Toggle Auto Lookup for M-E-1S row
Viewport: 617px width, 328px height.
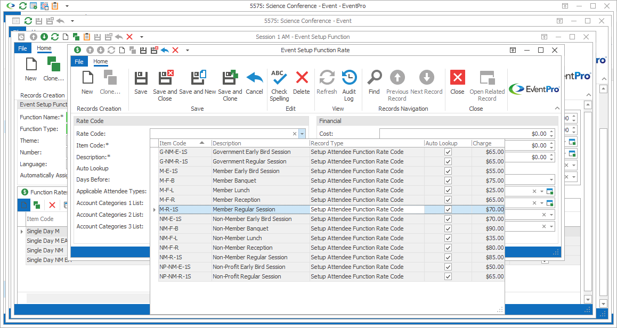(448, 171)
